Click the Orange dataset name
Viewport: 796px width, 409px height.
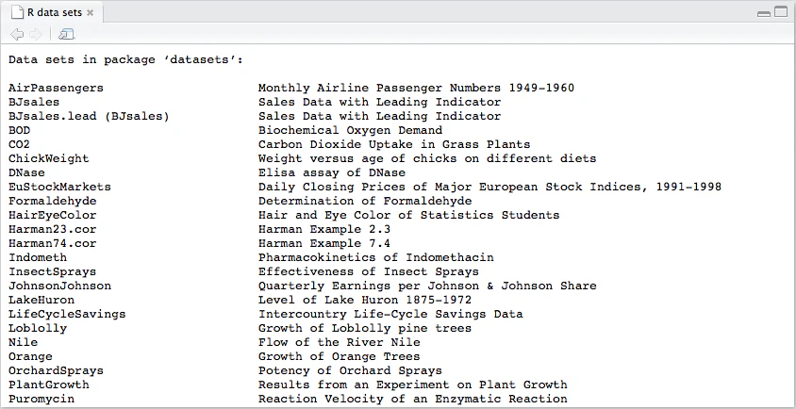click(30, 357)
